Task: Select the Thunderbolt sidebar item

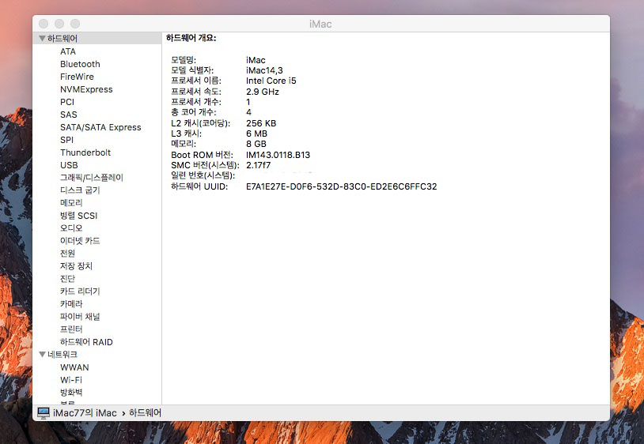Action: pos(85,152)
